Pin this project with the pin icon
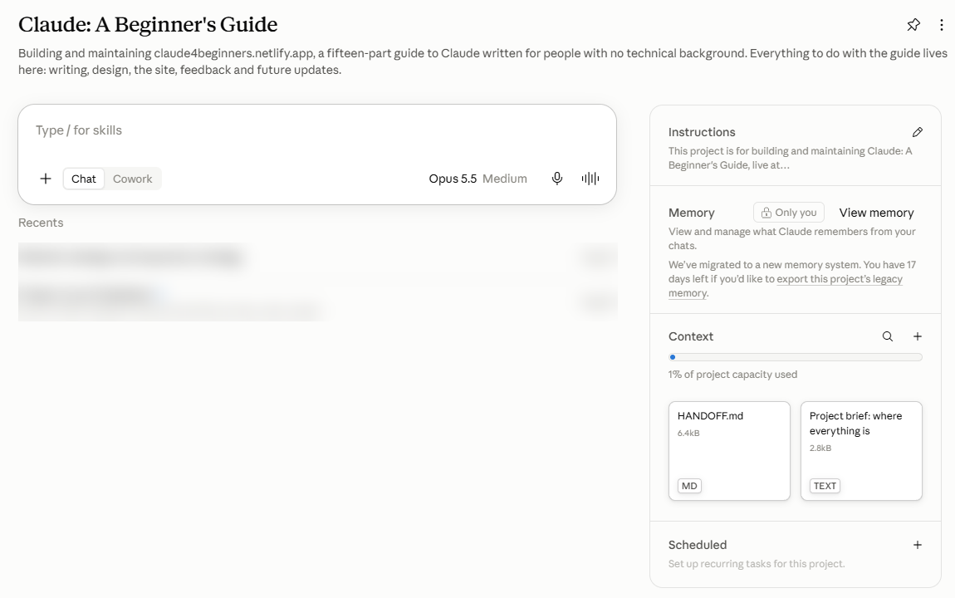The image size is (955, 598). (x=913, y=25)
